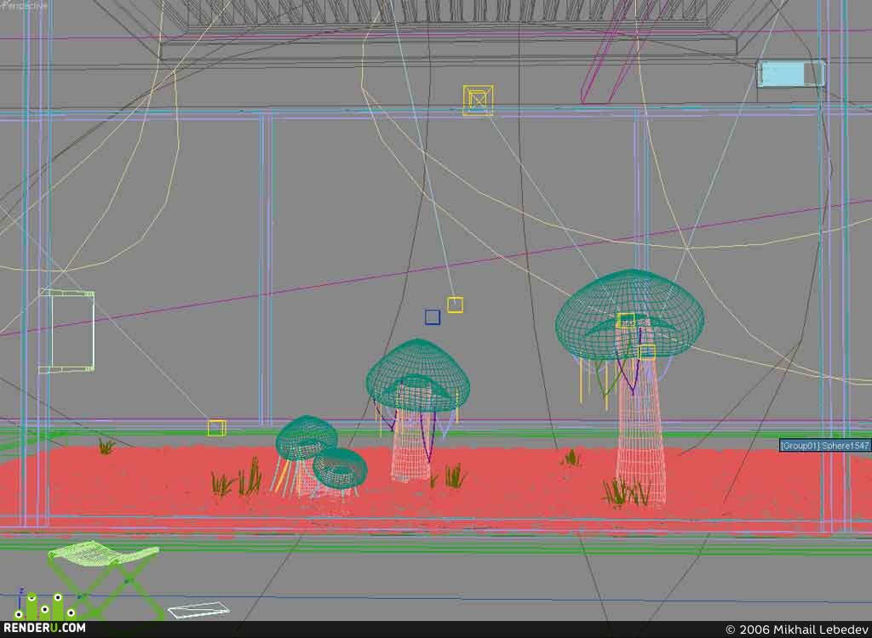
Task: Click yellow gizmo on the largest mushroom cap
Action: [x=626, y=321]
